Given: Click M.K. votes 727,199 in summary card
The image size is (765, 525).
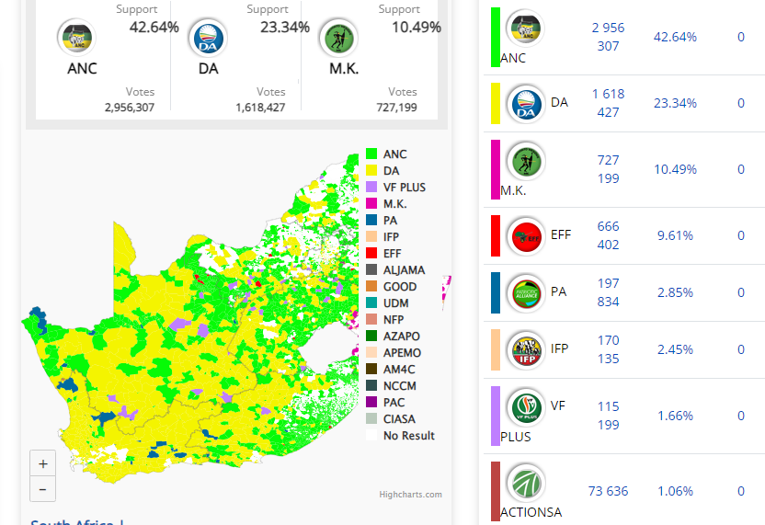Looking at the screenshot, I should 396,108.
